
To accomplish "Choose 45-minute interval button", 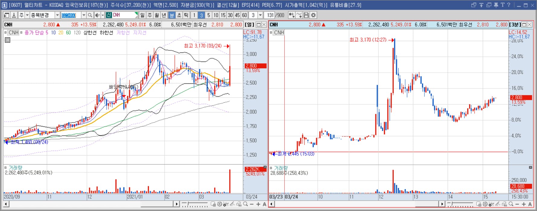I will point(237,15).
